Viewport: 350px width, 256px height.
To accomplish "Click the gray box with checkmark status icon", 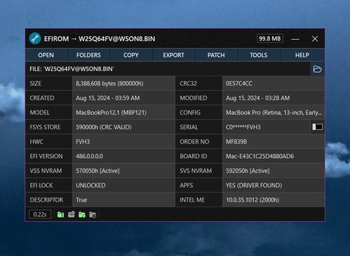I will coord(71,215).
